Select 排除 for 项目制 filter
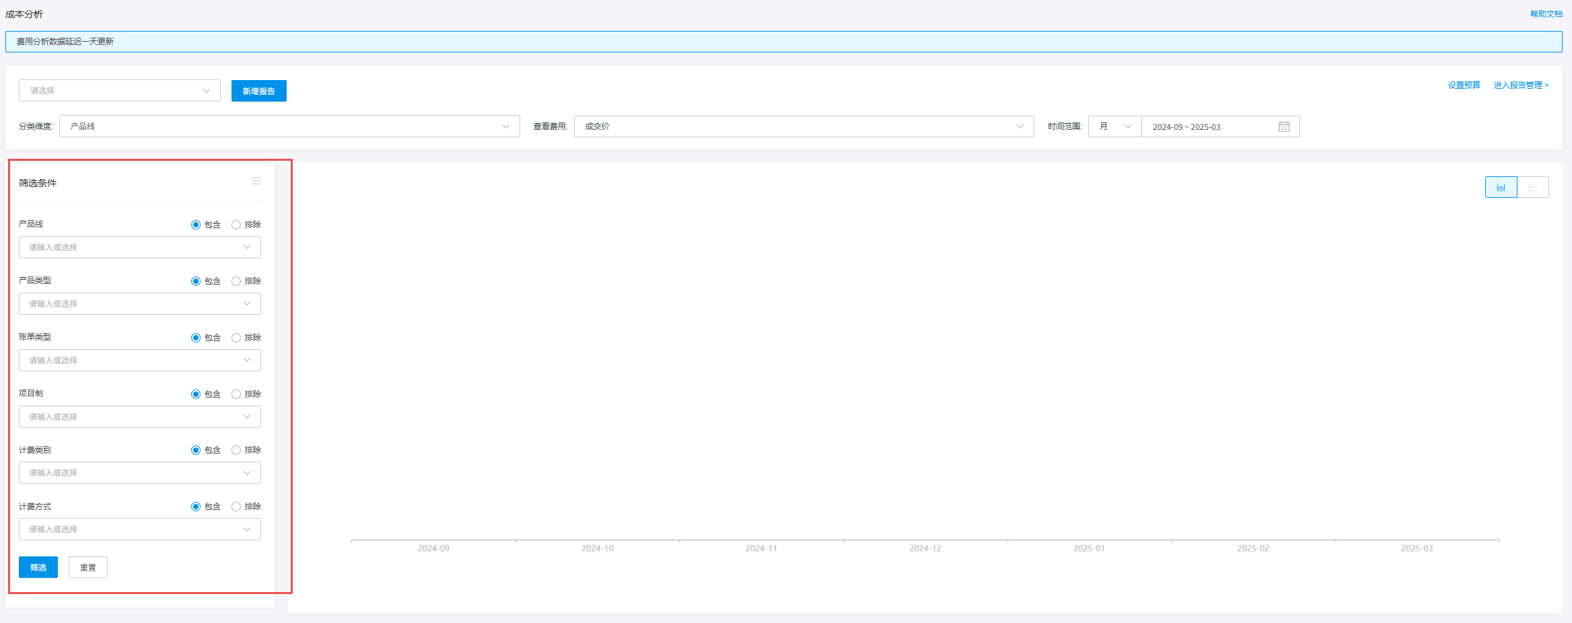1572x623 pixels. 236,394
